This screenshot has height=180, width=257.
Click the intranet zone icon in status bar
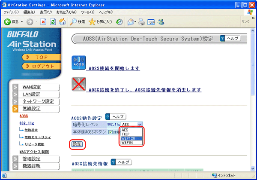tap(214, 175)
